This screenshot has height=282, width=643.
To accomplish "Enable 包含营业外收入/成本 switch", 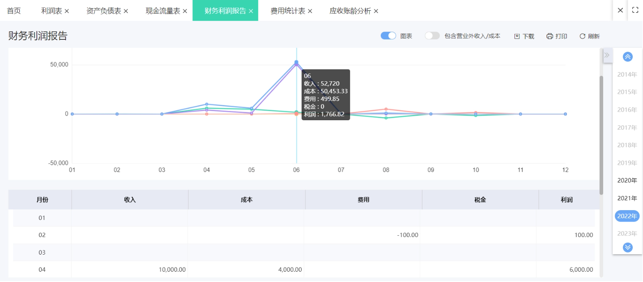I will tap(432, 36).
